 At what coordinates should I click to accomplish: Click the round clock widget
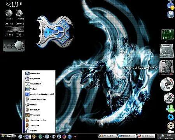pos(19,45)
